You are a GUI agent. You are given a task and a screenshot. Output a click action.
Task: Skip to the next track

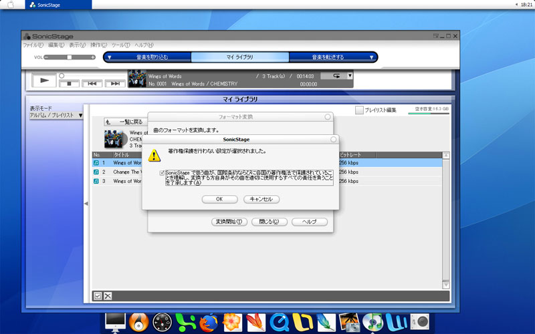[115, 83]
